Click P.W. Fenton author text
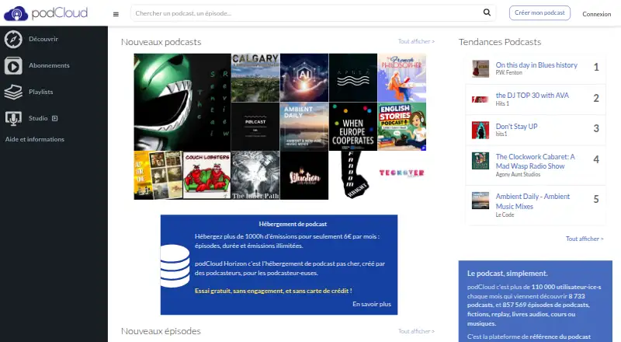Screen dimensions: 621x342 point(508,72)
